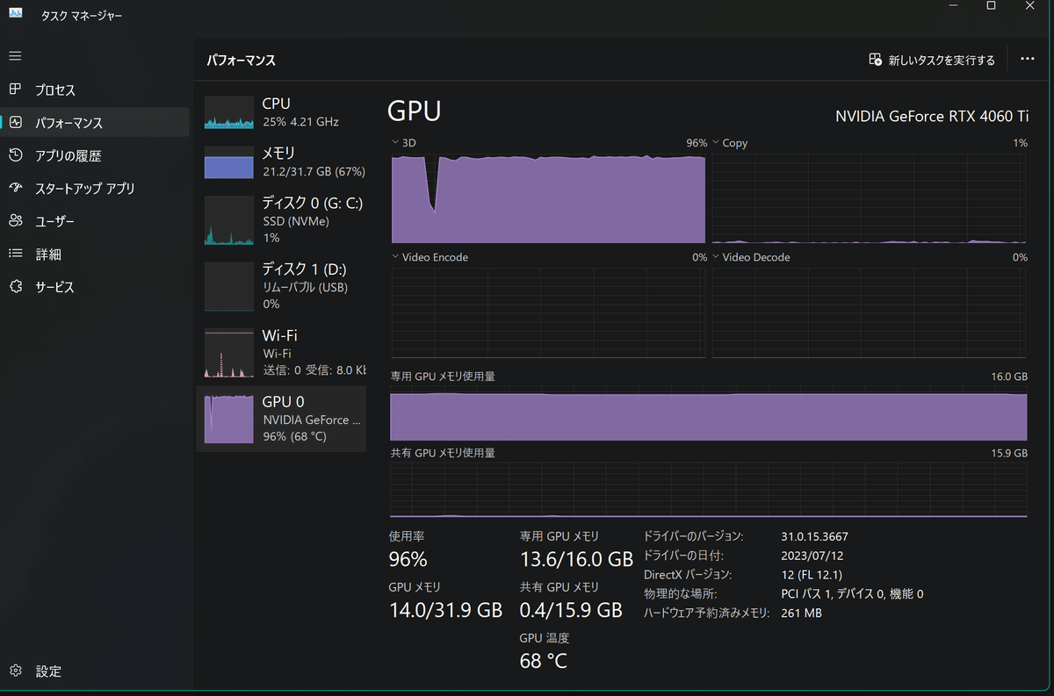Click the PCI バス 1 location value
This screenshot has height=696, width=1054.
coord(852,594)
